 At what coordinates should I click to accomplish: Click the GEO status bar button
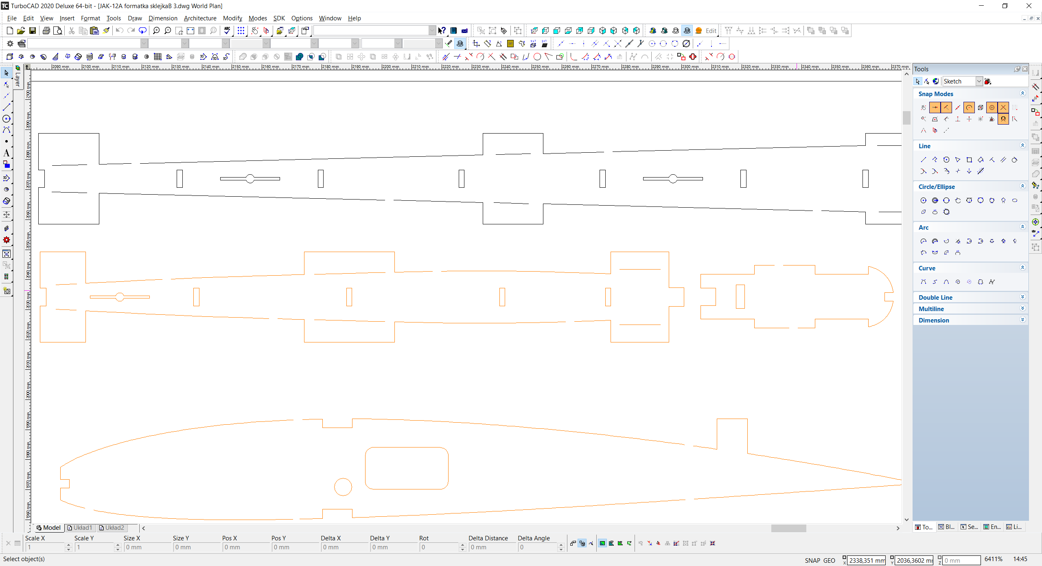tap(829, 560)
